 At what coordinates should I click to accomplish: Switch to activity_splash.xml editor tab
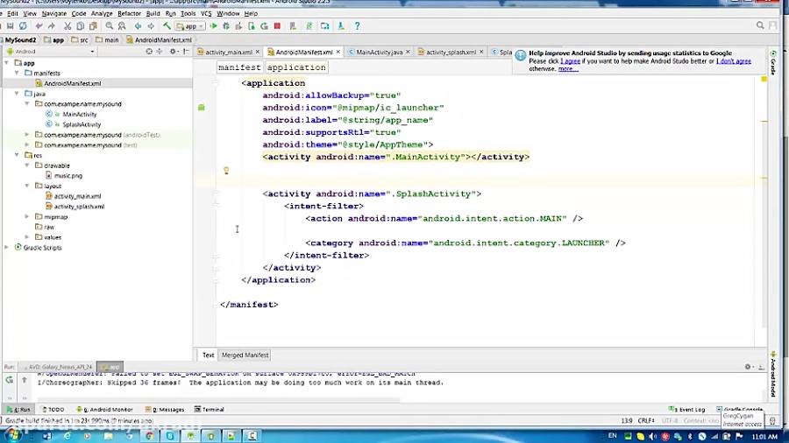[x=451, y=53]
